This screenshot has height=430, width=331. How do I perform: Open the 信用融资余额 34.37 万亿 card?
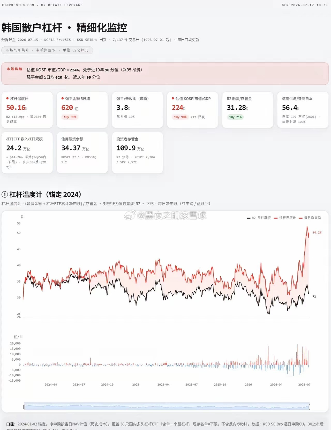point(82,153)
